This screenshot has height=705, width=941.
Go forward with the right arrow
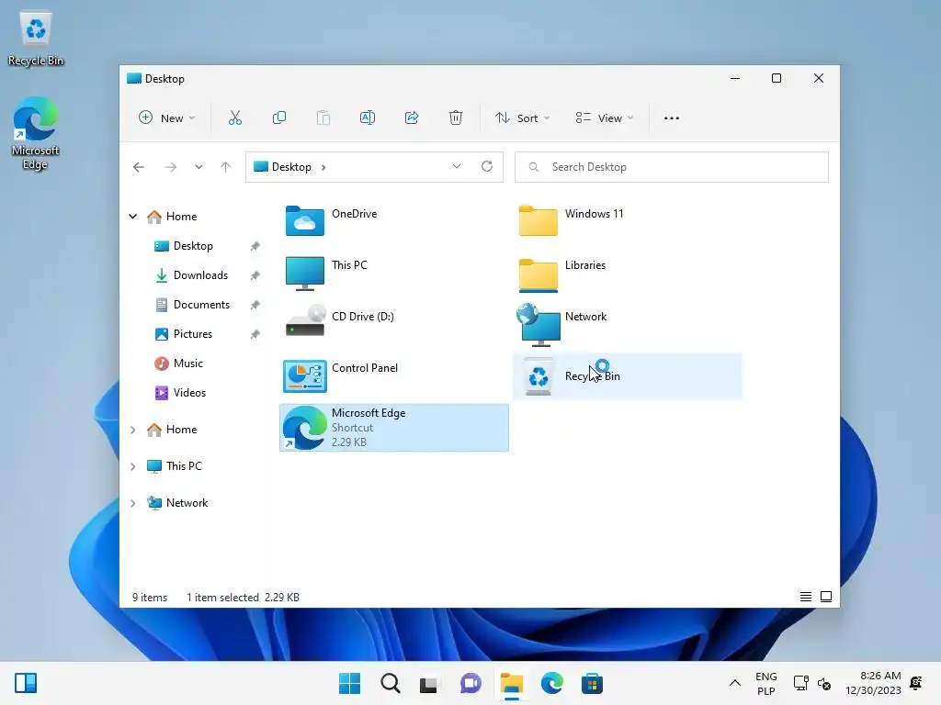click(x=170, y=167)
